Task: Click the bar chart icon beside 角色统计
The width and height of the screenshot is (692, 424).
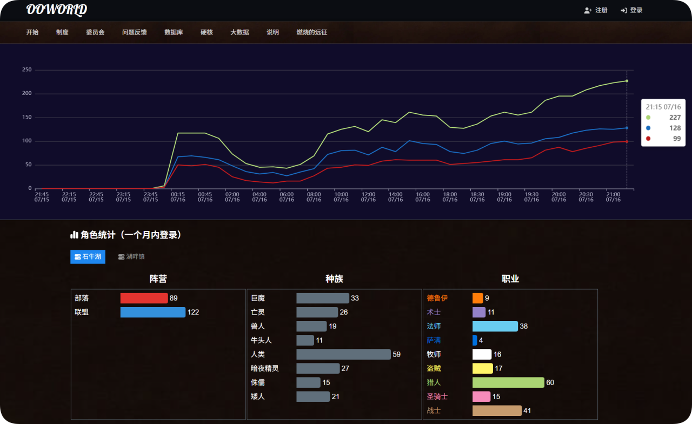Action: (75, 235)
